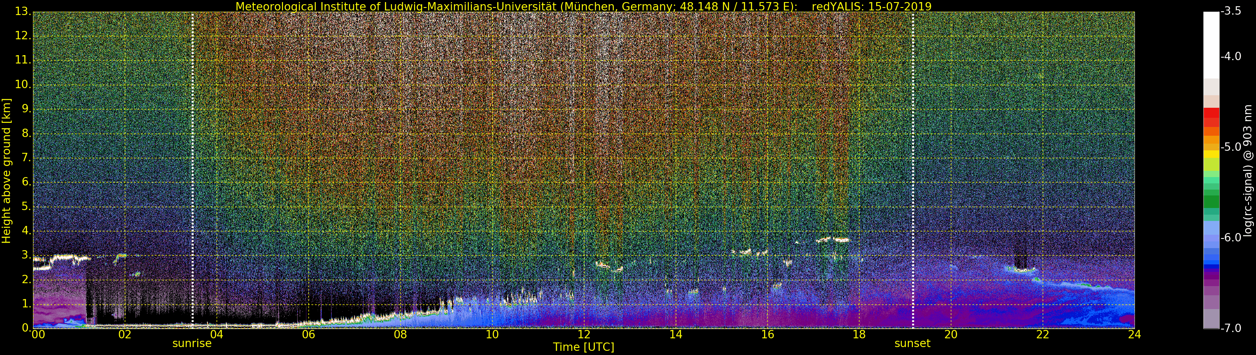Click the 'Height above ground [km]' axis label
1256x355 pixels.
pyautogui.click(x=6, y=170)
